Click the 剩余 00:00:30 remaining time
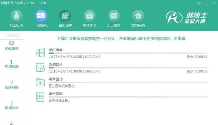Image resolution: width=218 pixels, height=125 pixels. 197,71
